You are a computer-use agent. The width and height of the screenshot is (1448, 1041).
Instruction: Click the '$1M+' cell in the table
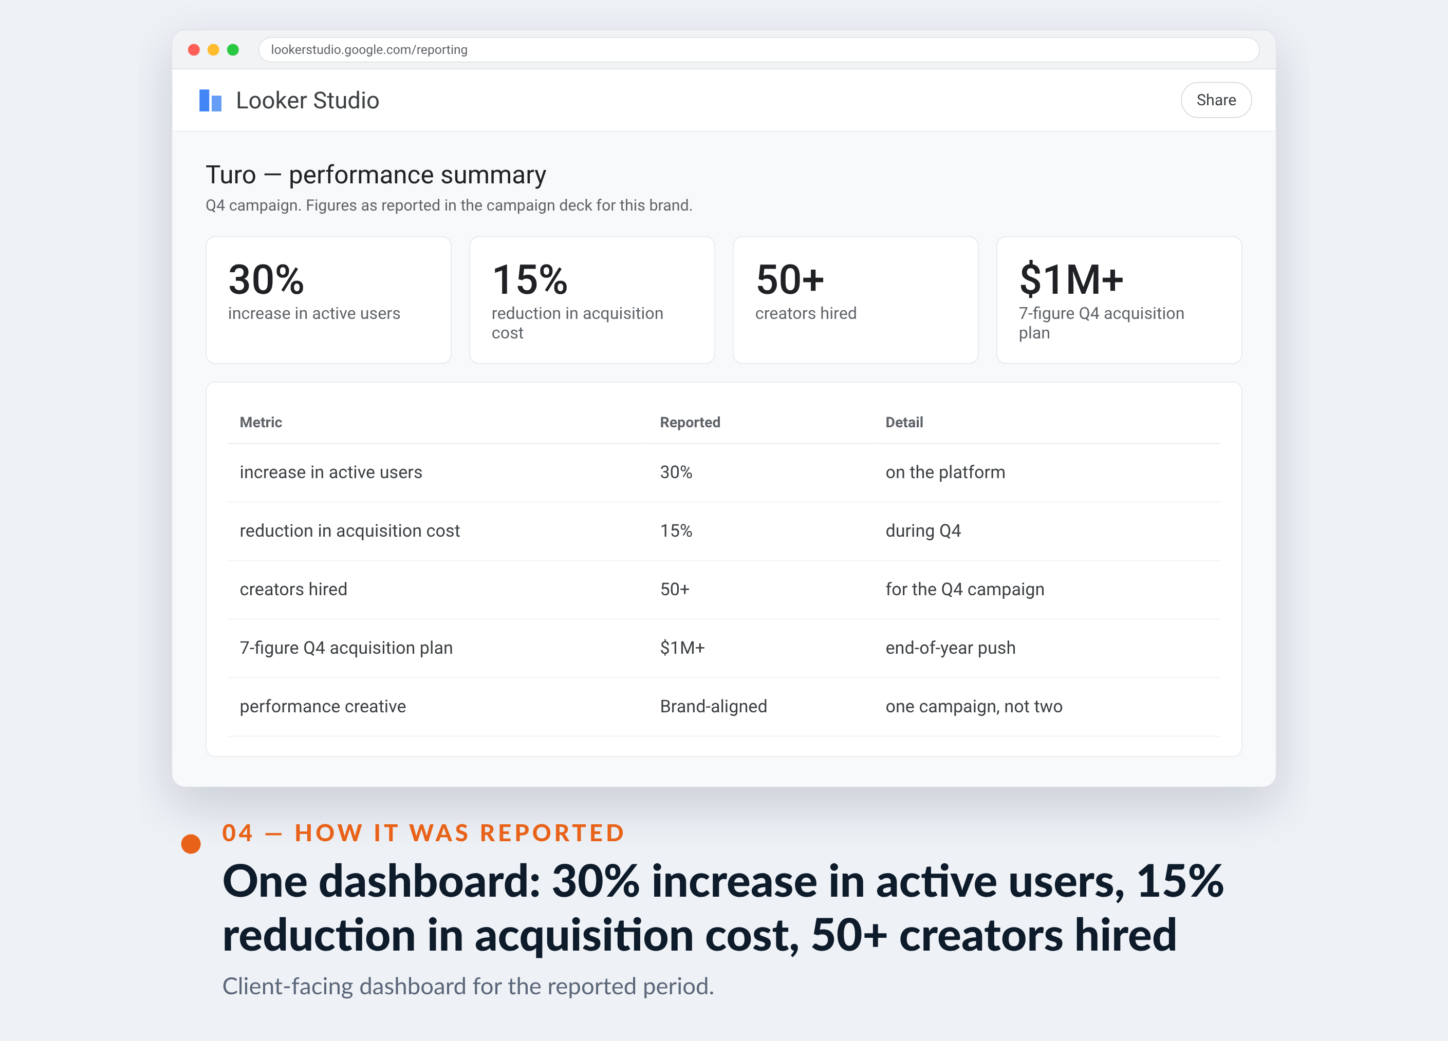[682, 648]
